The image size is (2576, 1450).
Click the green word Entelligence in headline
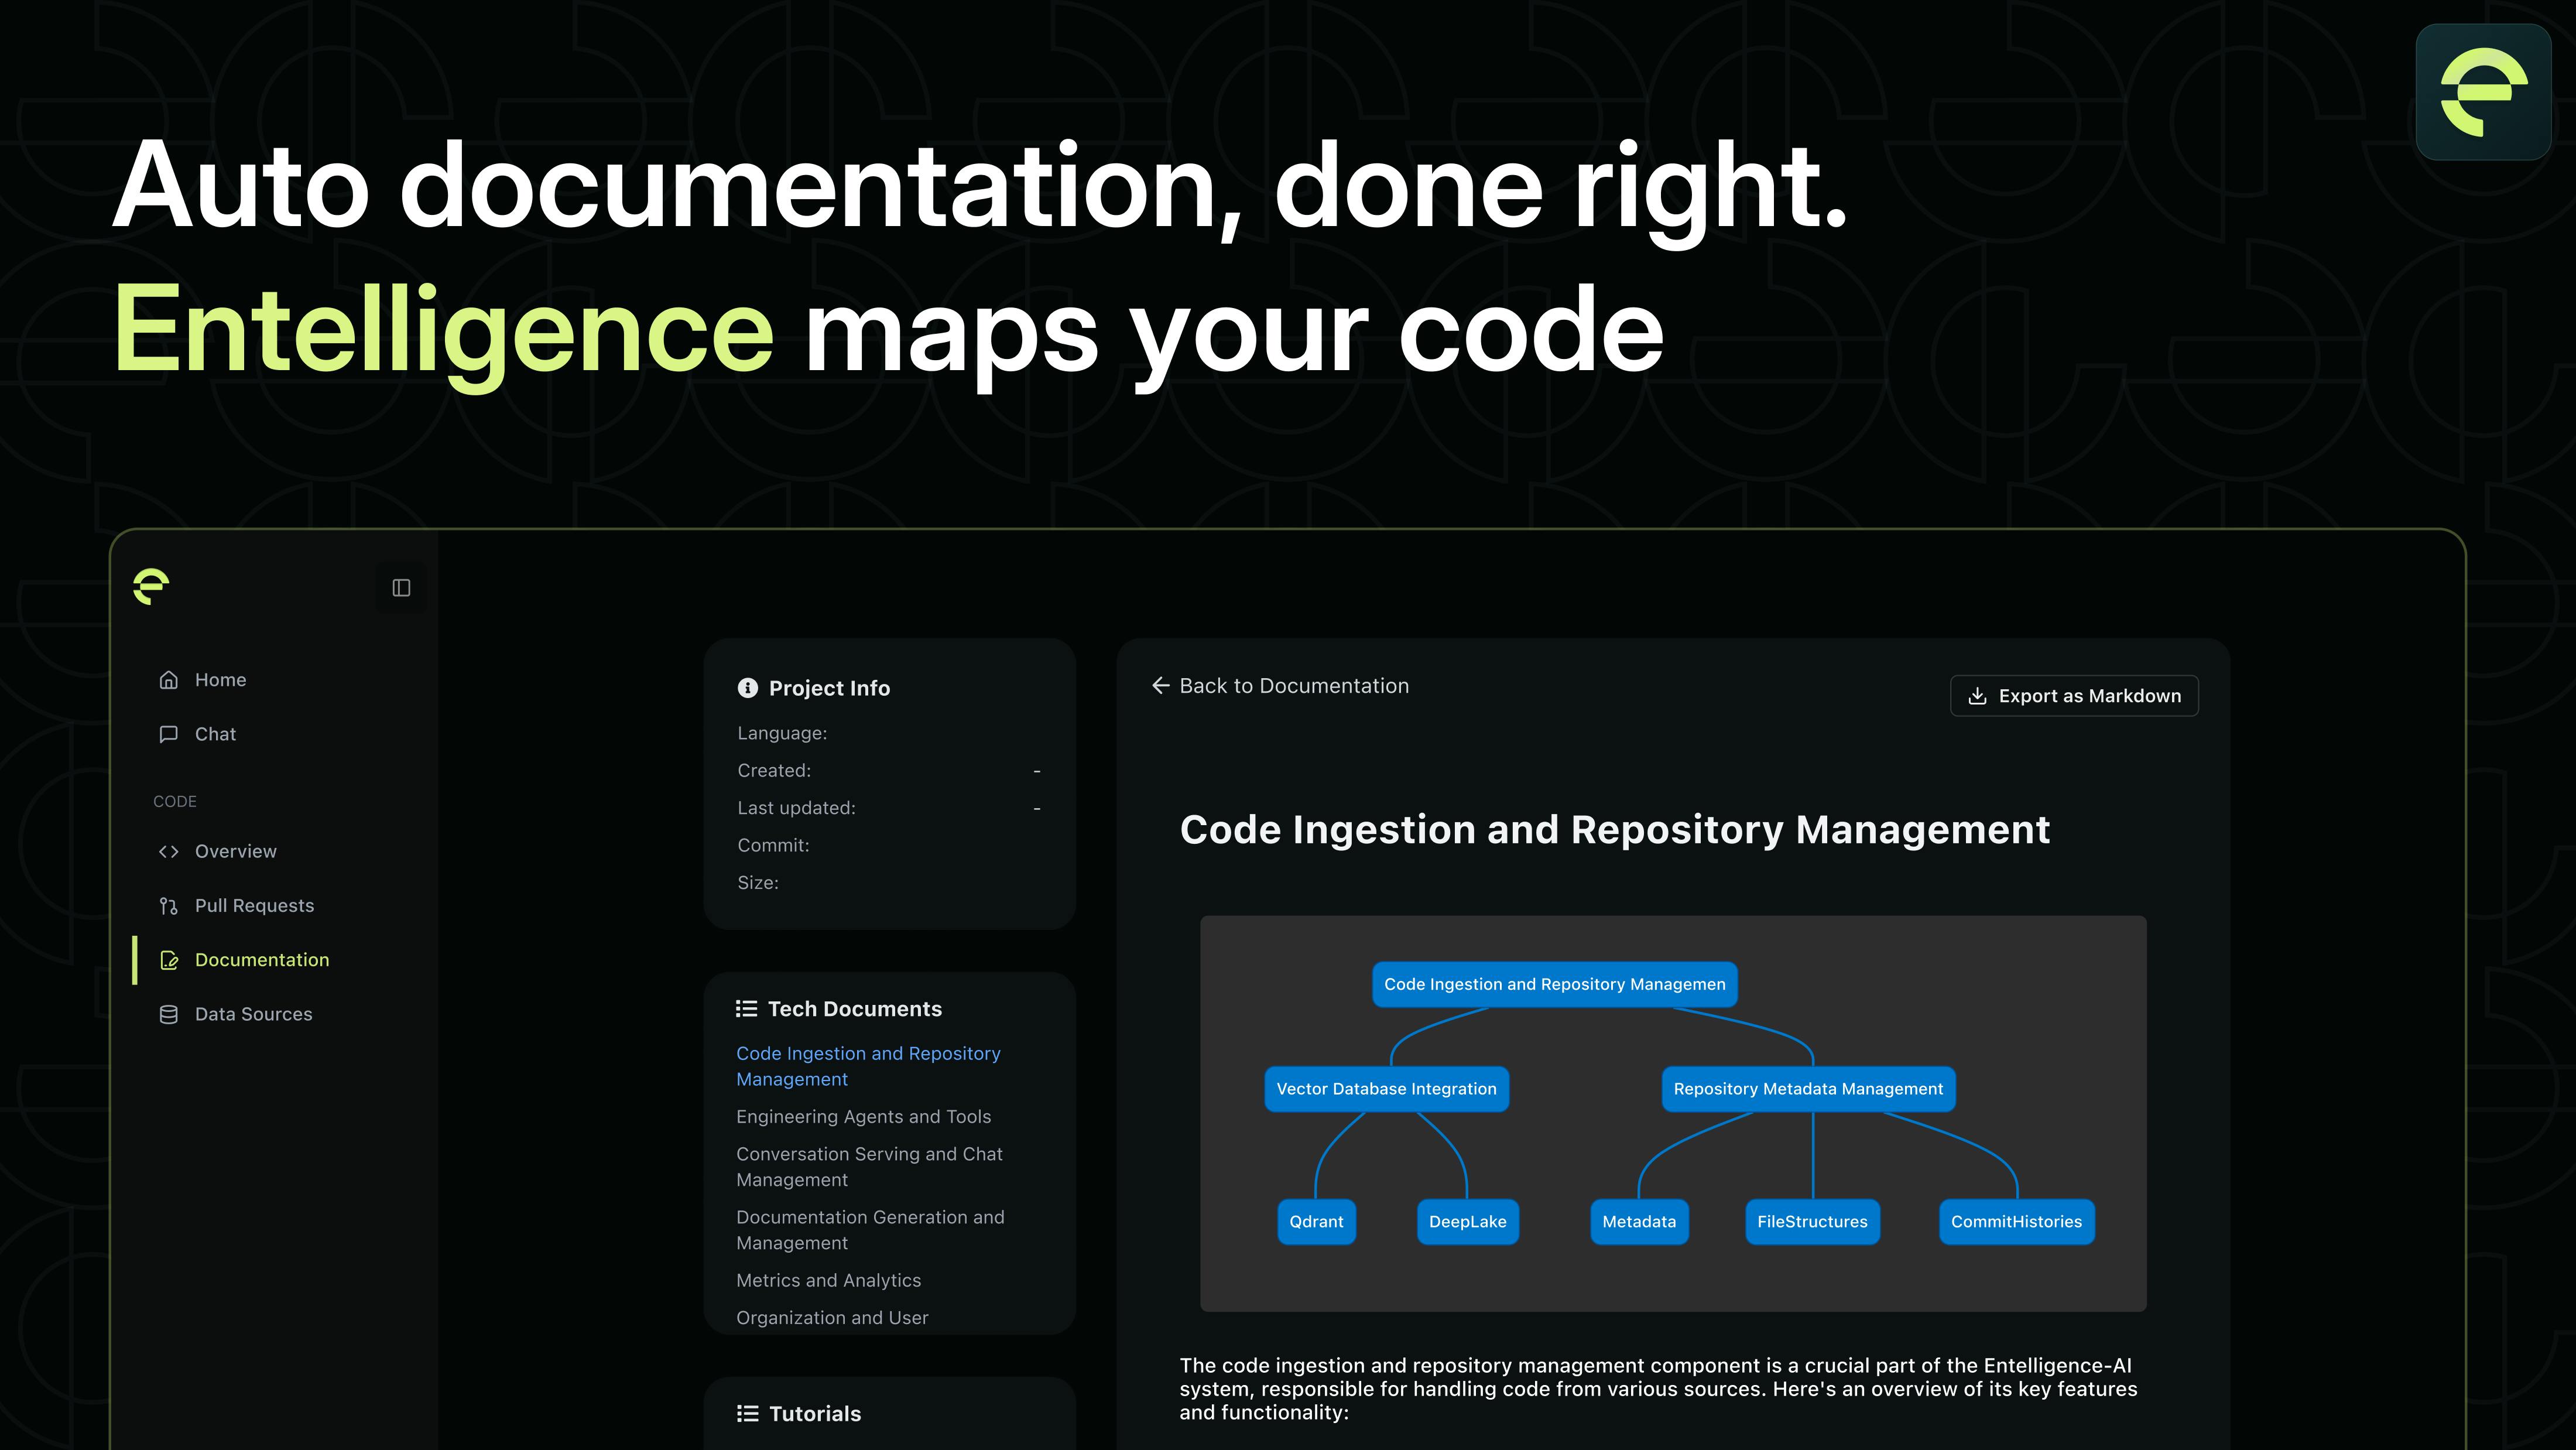pyautogui.click(x=444, y=334)
